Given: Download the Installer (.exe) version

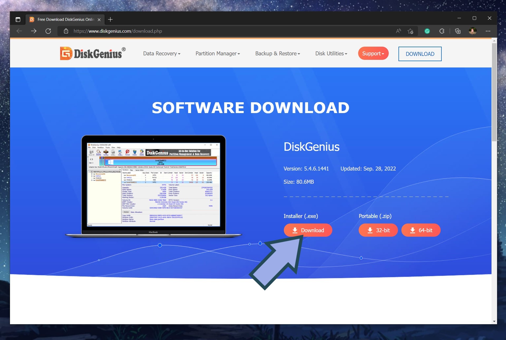Looking at the screenshot, I should [308, 230].
